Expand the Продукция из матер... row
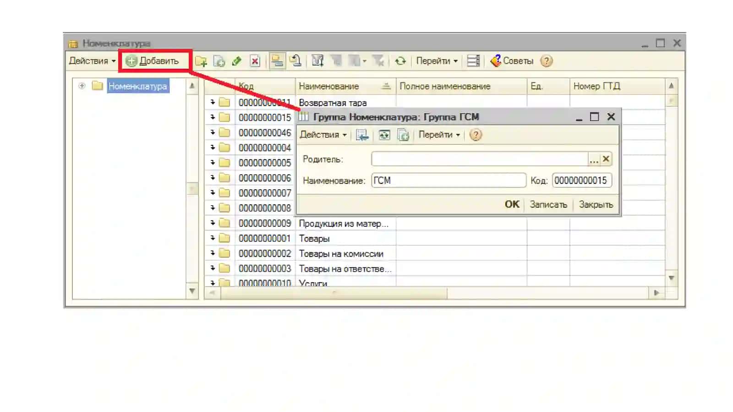 213,223
